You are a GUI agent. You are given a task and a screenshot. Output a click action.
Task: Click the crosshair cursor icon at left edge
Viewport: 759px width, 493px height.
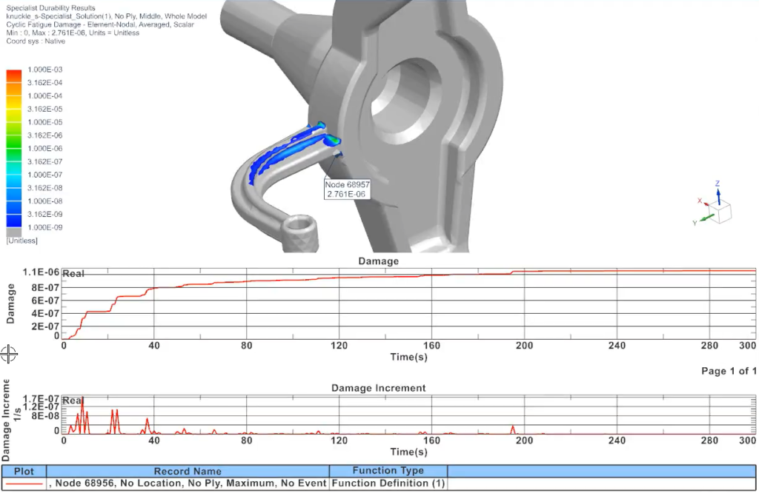coord(9,355)
